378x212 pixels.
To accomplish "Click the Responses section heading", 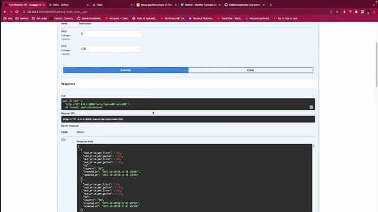I will [69, 84].
